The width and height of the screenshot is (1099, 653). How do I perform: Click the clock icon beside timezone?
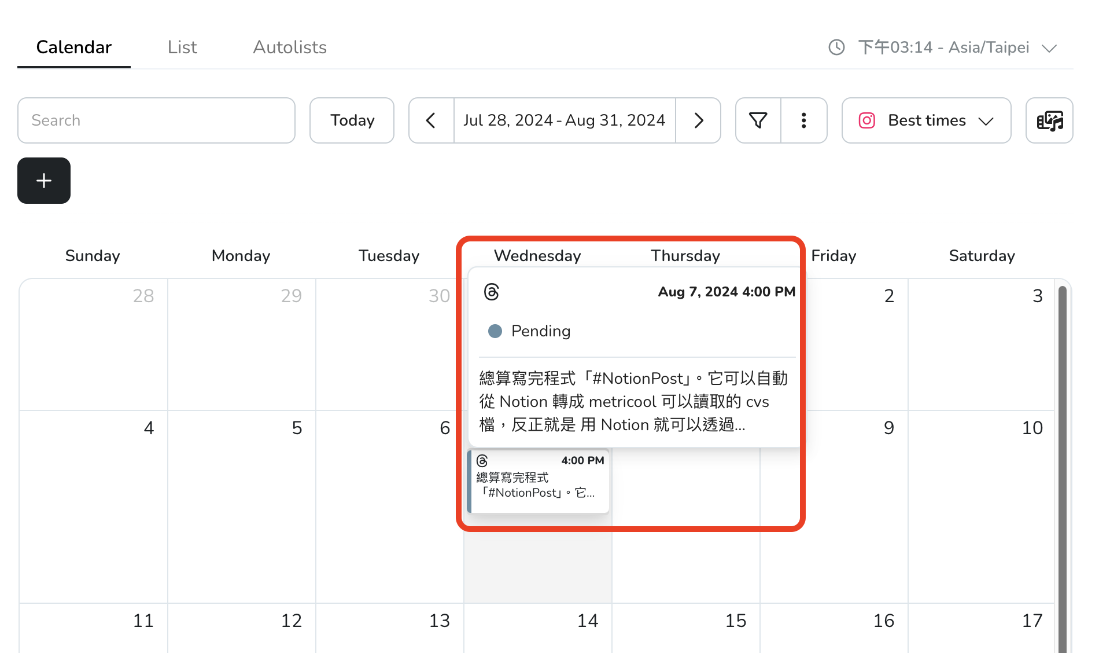(x=836, y=47)
